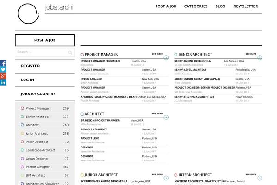Open Junior Architect section heading

point(101,175)
